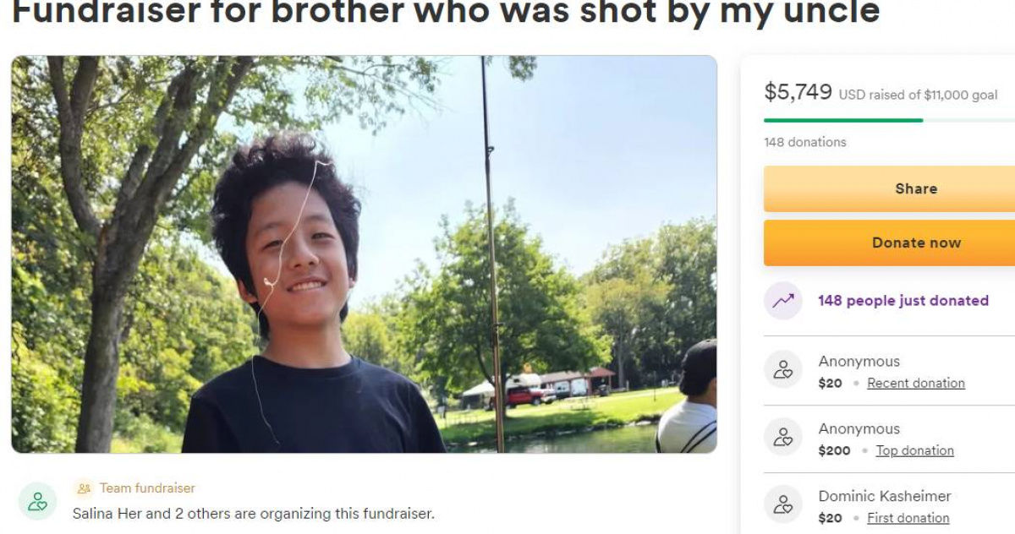Click the Salina Her organizer text
The width and height of the screenshot is (1015, 534).
pyautogui.click(x=254, y=513)
